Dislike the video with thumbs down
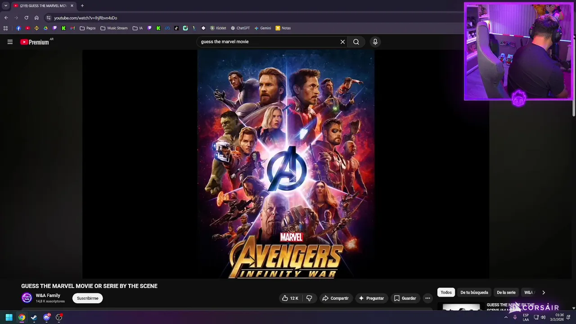Screen dimensions: 576x324 [309, 298]
